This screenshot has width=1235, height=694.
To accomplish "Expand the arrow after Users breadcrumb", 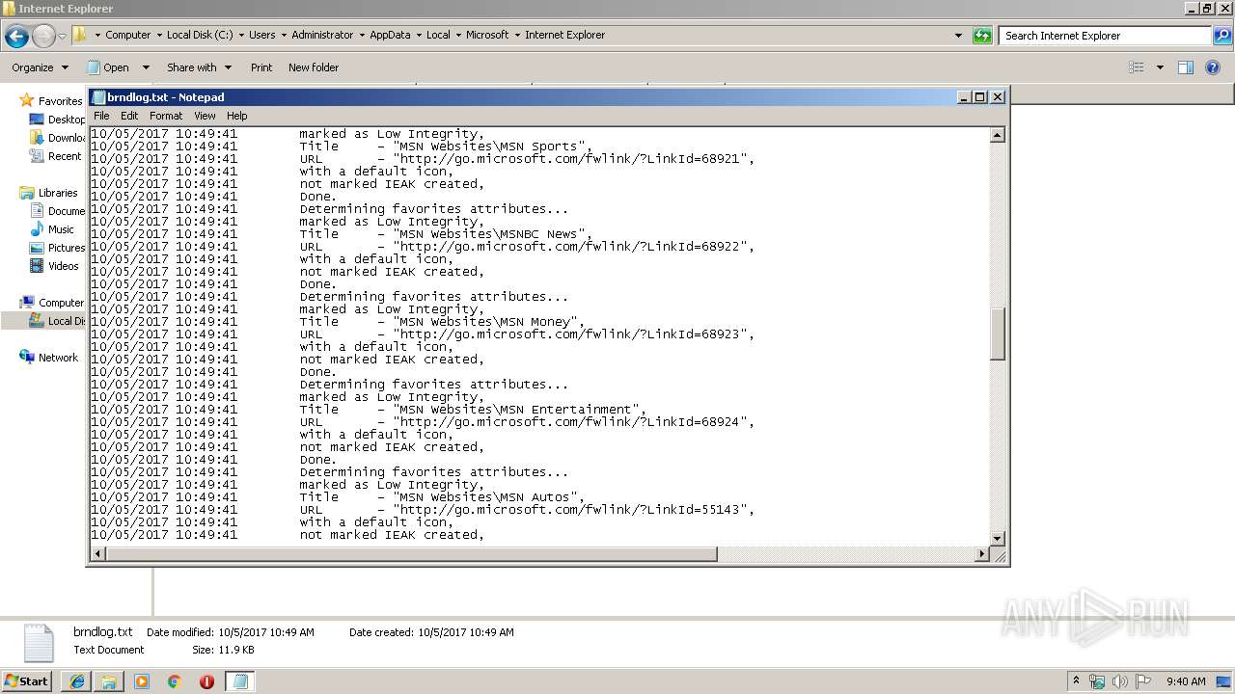I will pos(284,35).
